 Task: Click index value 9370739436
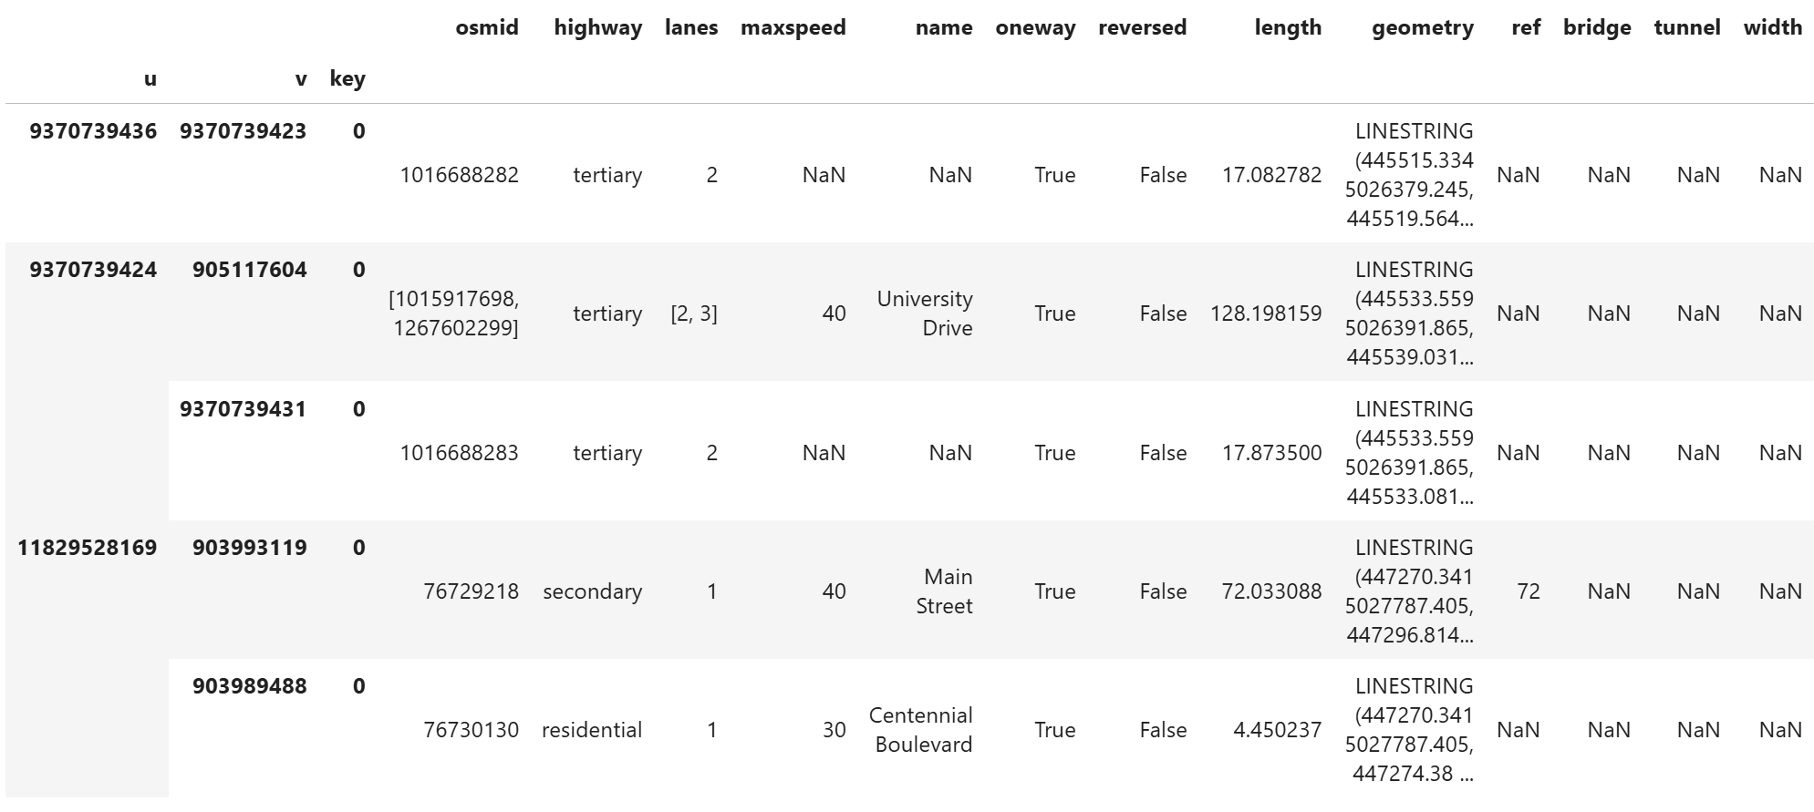[x=93, y=131]
